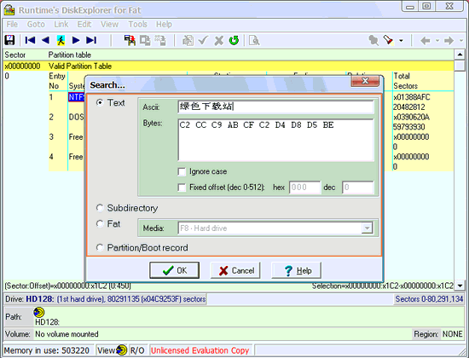Viewport: 469px width, 358px height.
Task: Click Sectors 0-80,291,134 status text
Action: point(429,299)
